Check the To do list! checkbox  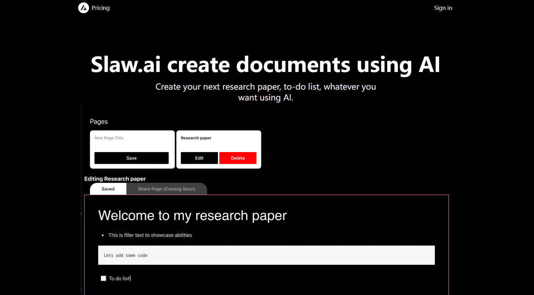tap(103, 278)
